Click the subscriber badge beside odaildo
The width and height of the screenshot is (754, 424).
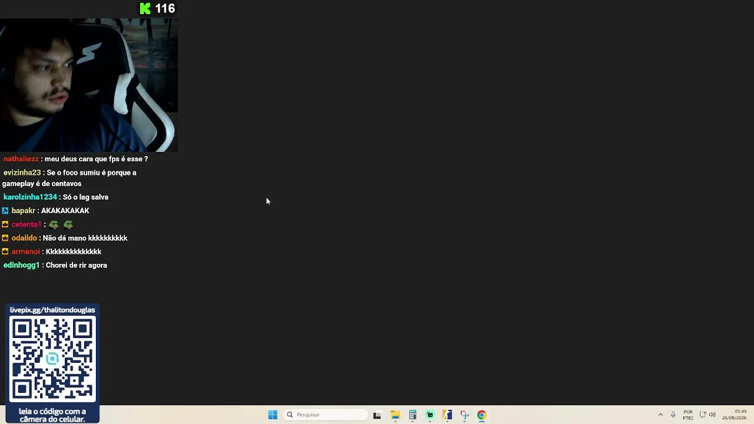click(5, 238)
